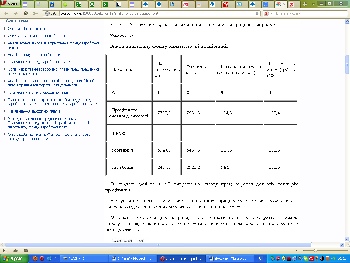The height and width of the screenshot is (263, 350).
Task: Open link Методи планування трудових показників
Action: tap(48, 123)
